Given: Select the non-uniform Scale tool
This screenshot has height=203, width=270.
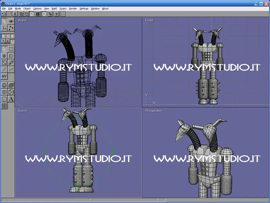Looking at the screenshot, I should coord(4,63).
